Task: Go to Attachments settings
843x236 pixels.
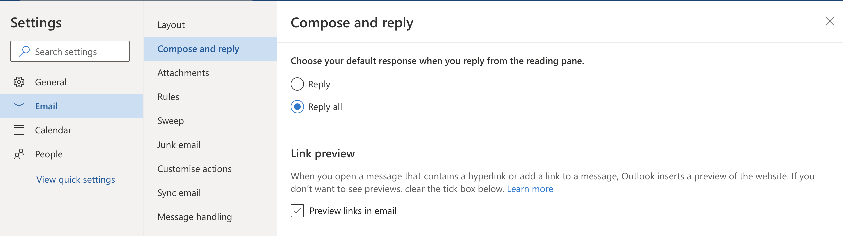Action: (183, 73)
